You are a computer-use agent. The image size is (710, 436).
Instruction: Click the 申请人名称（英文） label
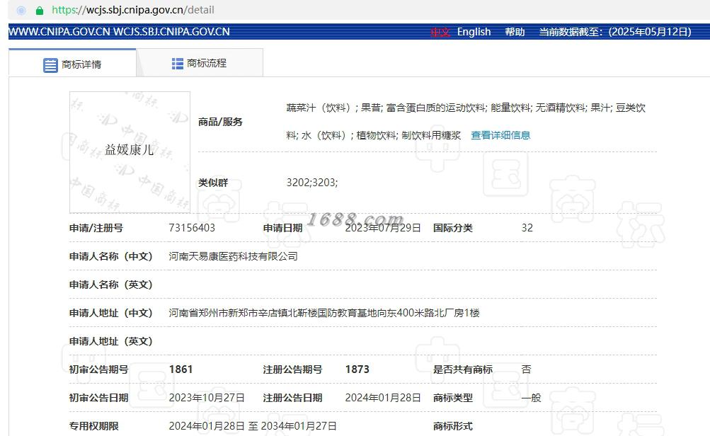(x=111, y=285)
